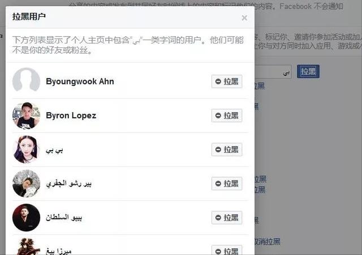Click the profile photo of بير رشو الجفري
This screenshot has width=362, height=255.
click(x=27, y=183)
